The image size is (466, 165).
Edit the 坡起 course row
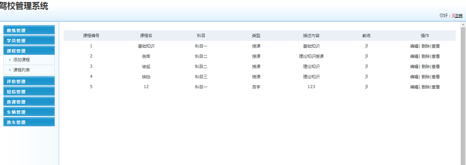click(x=414, y=67)
